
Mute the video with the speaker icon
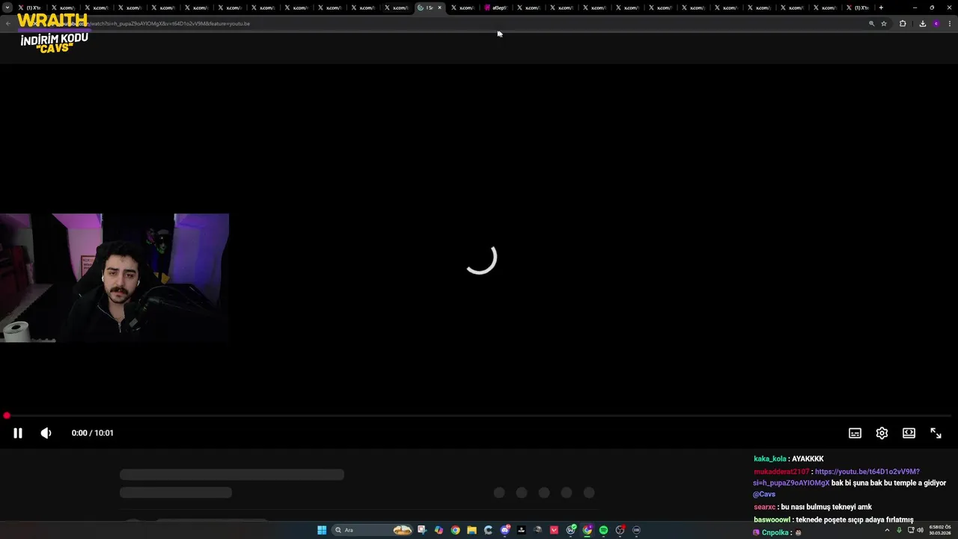46,433
